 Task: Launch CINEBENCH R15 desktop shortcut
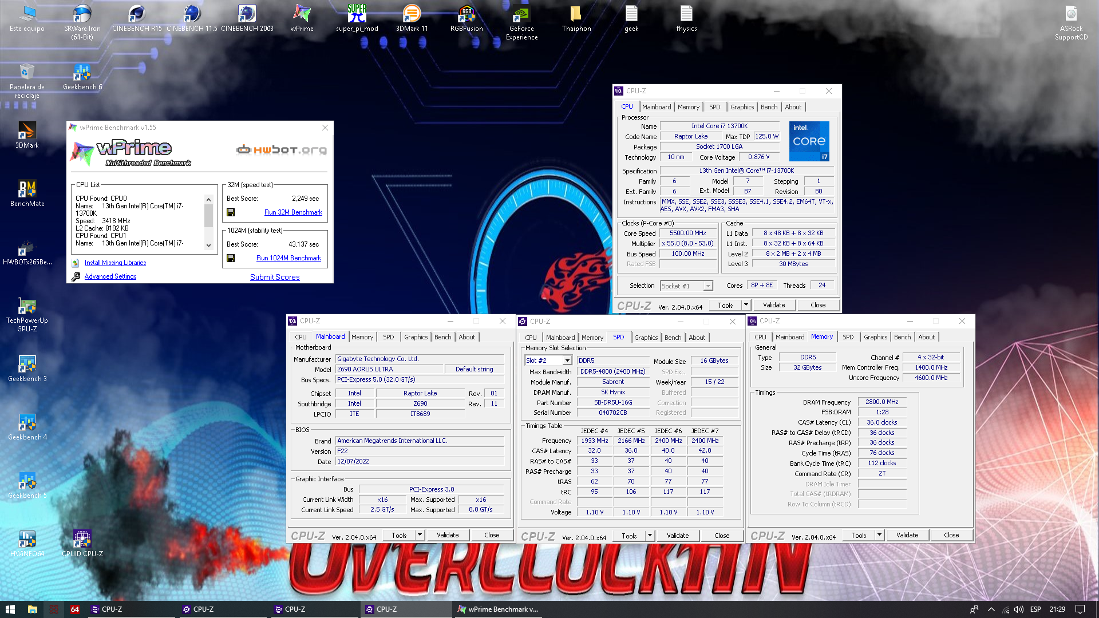click(x=137, y=18)
